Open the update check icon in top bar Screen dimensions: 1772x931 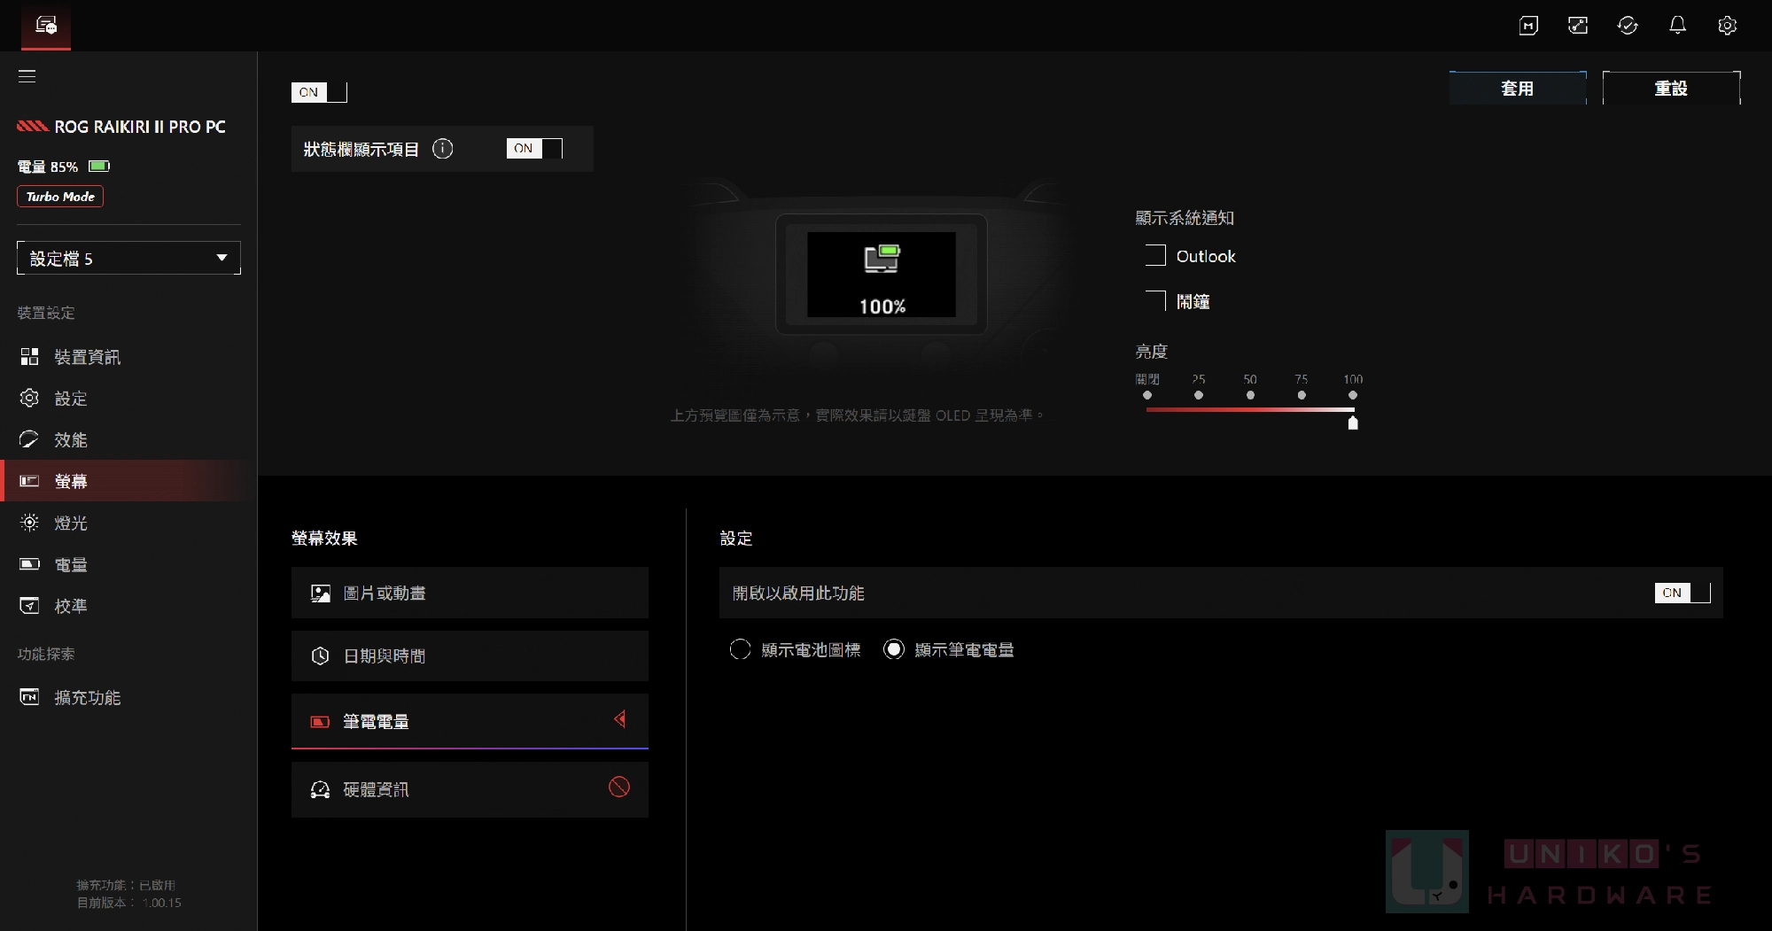[1628, 26]
